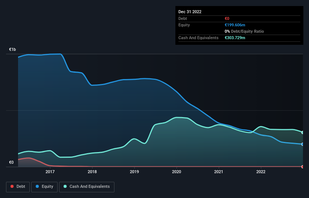Click the €303.729m cash value
The height and width of the screenshot is (198, 309).
[235, 38]
